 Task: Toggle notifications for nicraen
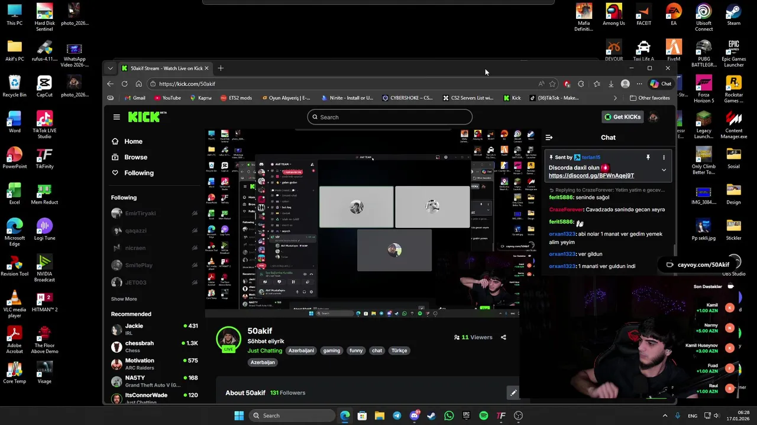(195, 248)
